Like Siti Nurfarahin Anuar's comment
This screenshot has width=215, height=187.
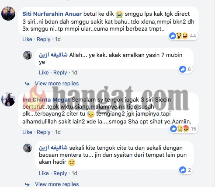27,39
